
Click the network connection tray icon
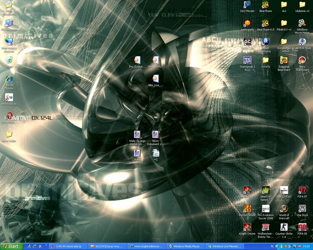point(290,247)
